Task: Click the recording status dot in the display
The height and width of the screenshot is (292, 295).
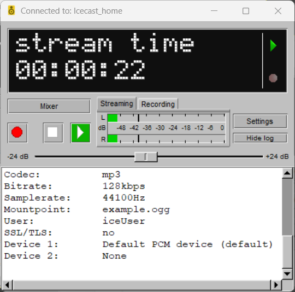Action: [273, 78]
